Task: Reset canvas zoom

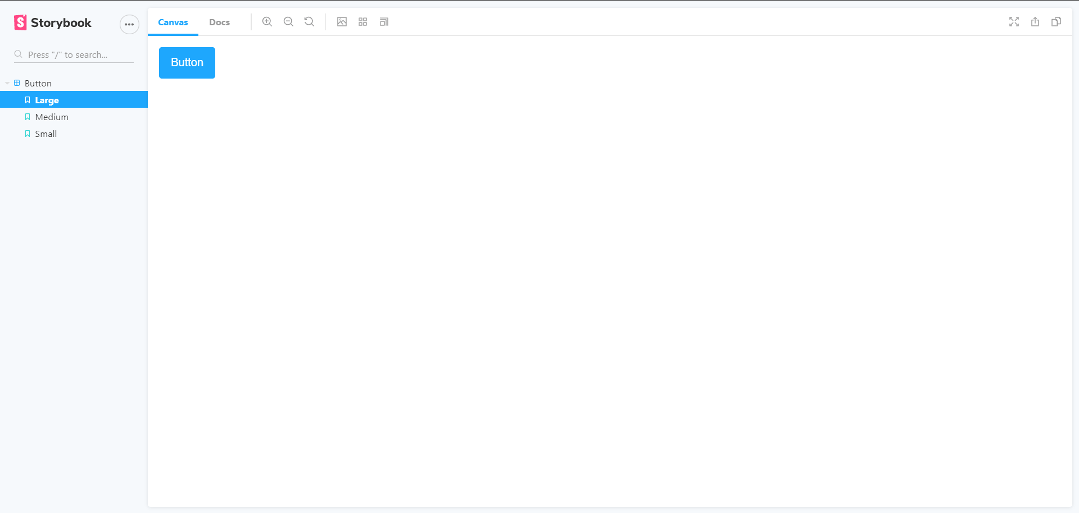Action: [309, 22]
